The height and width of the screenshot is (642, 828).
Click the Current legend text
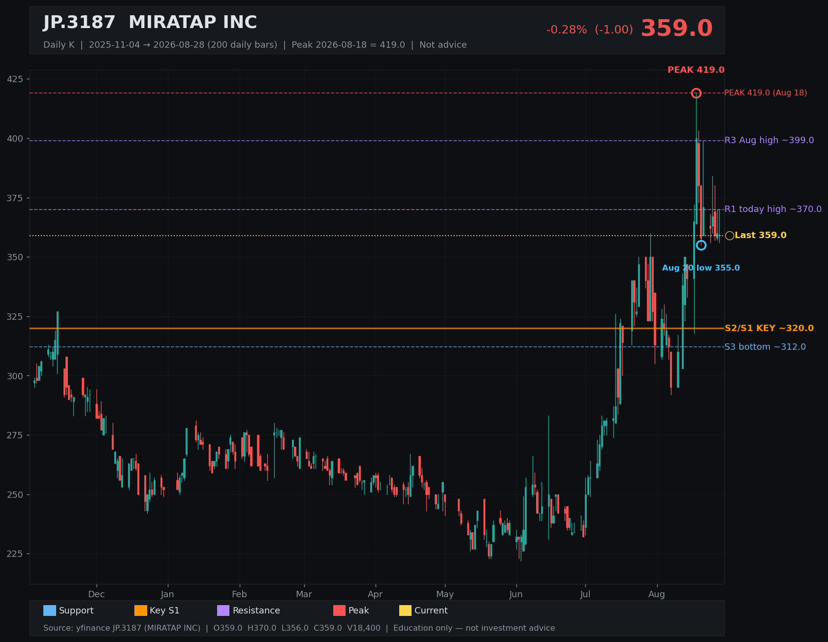[x=431, y=611]
